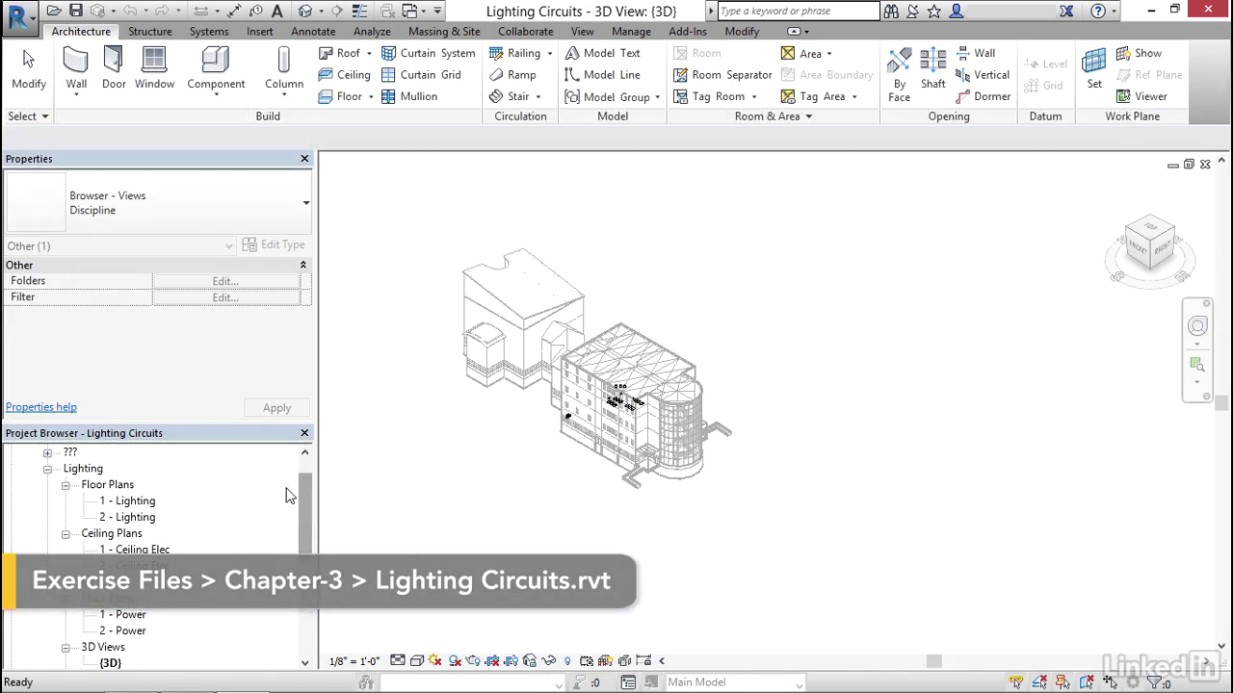The height and width of the screenshot is (693, 1233).
Task: Open the Annotate ribbon tab
Action: point(313,31)
